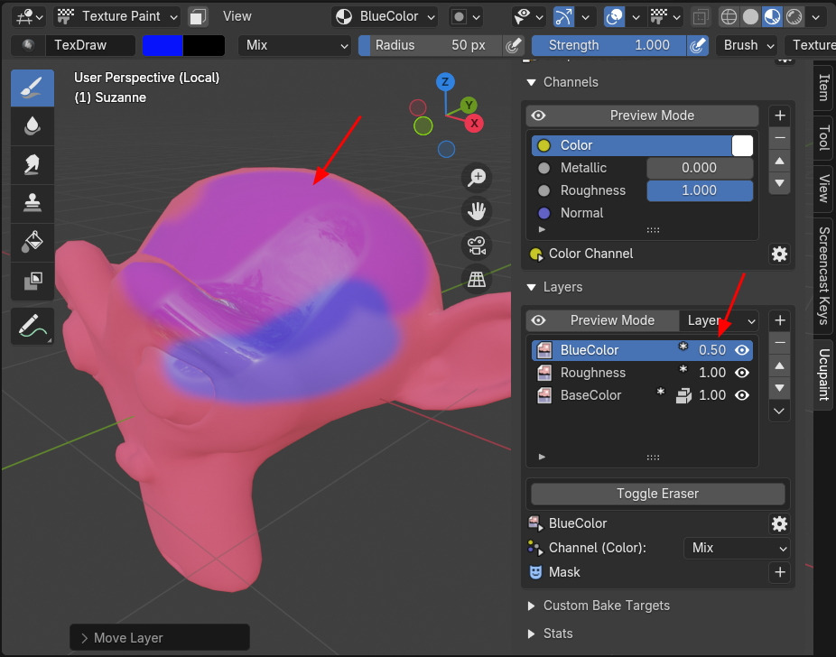Click the Toggle Eraser button
The height and width of the screenshot is (657, 836).
[x=658, y=494]
